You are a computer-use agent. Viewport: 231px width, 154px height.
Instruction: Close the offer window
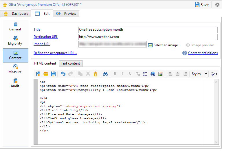pos(217,5)
